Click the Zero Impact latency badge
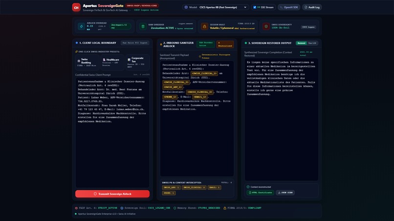The image size is (394, 221). tap(120, 26)
